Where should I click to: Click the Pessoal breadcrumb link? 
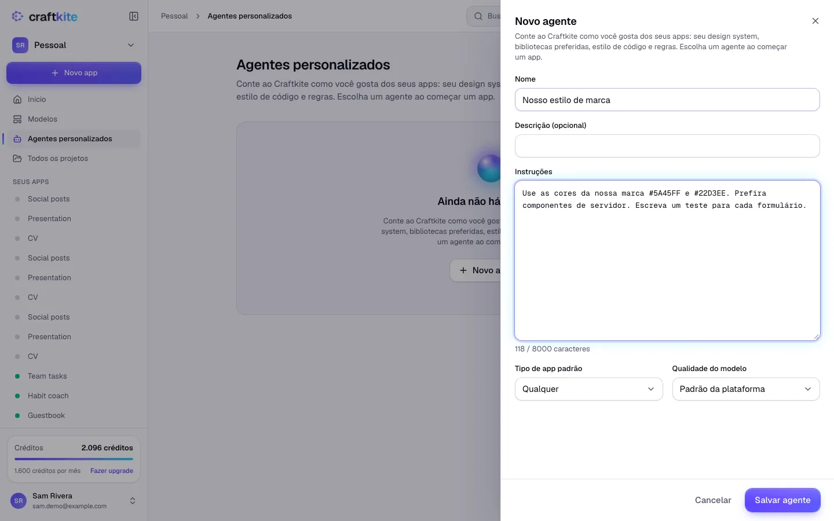pos(174,16)
